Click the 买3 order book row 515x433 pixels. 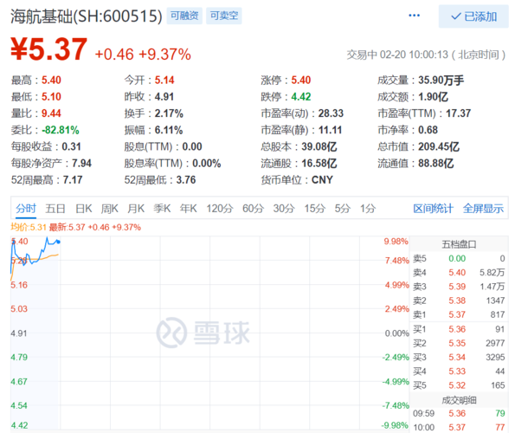459,358
